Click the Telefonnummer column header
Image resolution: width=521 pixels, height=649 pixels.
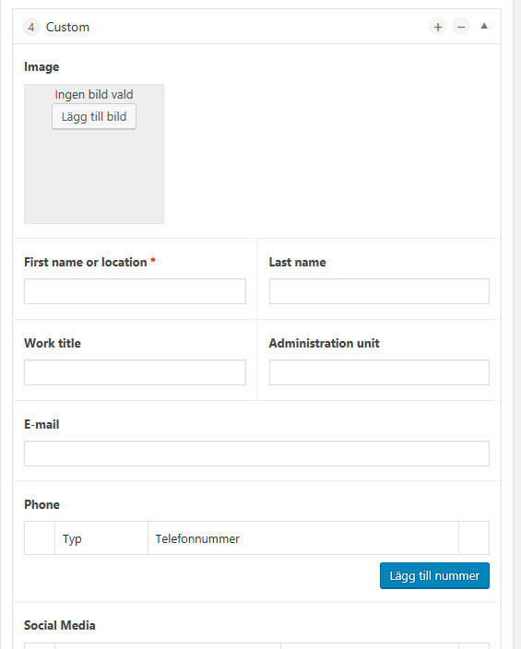(x=197, y=539)
